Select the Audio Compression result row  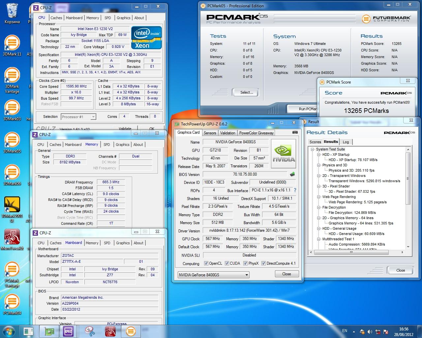tap(357, 244)
